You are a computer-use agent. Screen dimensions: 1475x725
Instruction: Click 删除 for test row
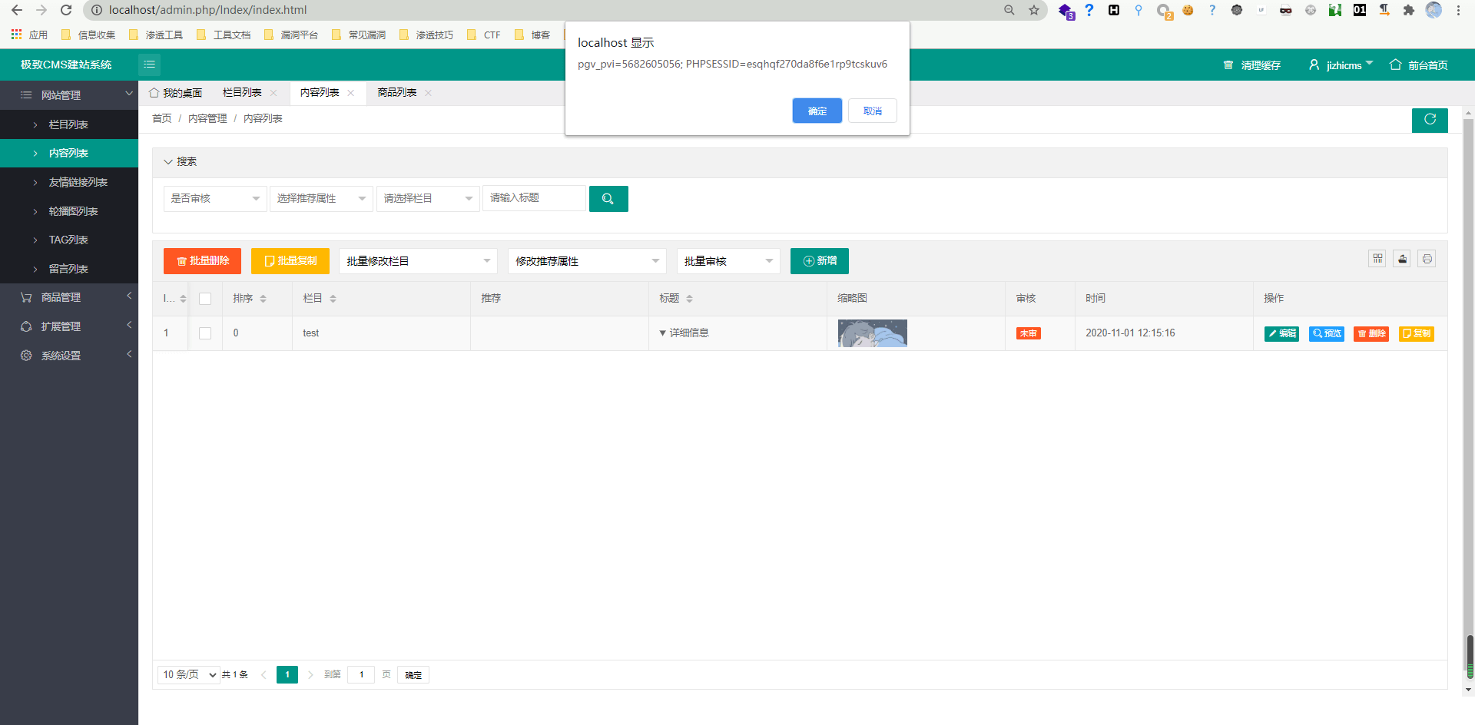point(1371,333)
